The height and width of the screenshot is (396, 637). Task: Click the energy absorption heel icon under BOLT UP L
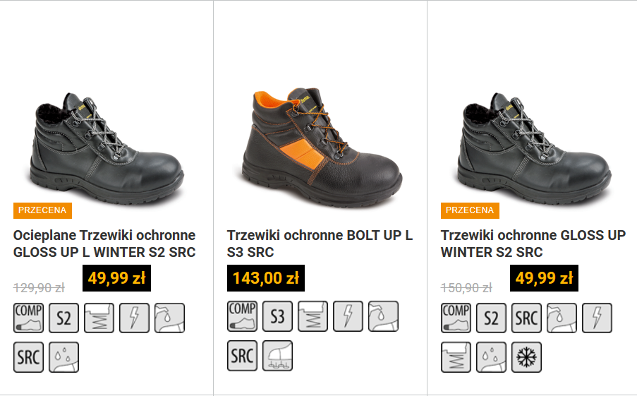click(x=313, y=316)
